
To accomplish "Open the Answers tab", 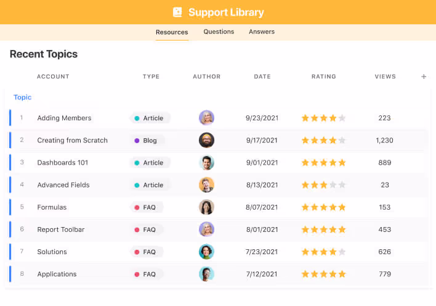I will click(262, 31).
